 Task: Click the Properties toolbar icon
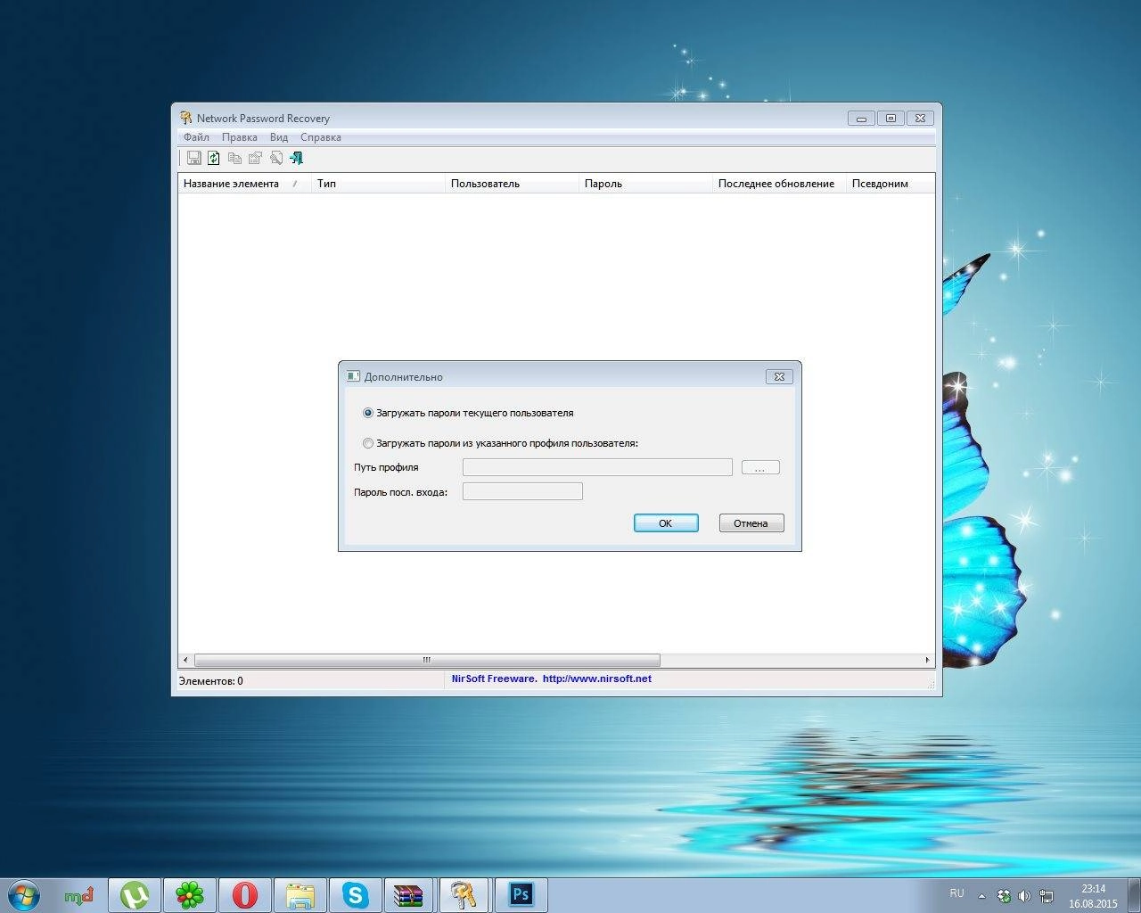255,158
